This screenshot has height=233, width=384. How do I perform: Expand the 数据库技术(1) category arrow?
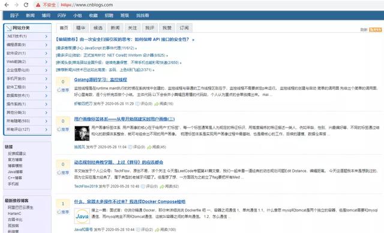(46, 96)
